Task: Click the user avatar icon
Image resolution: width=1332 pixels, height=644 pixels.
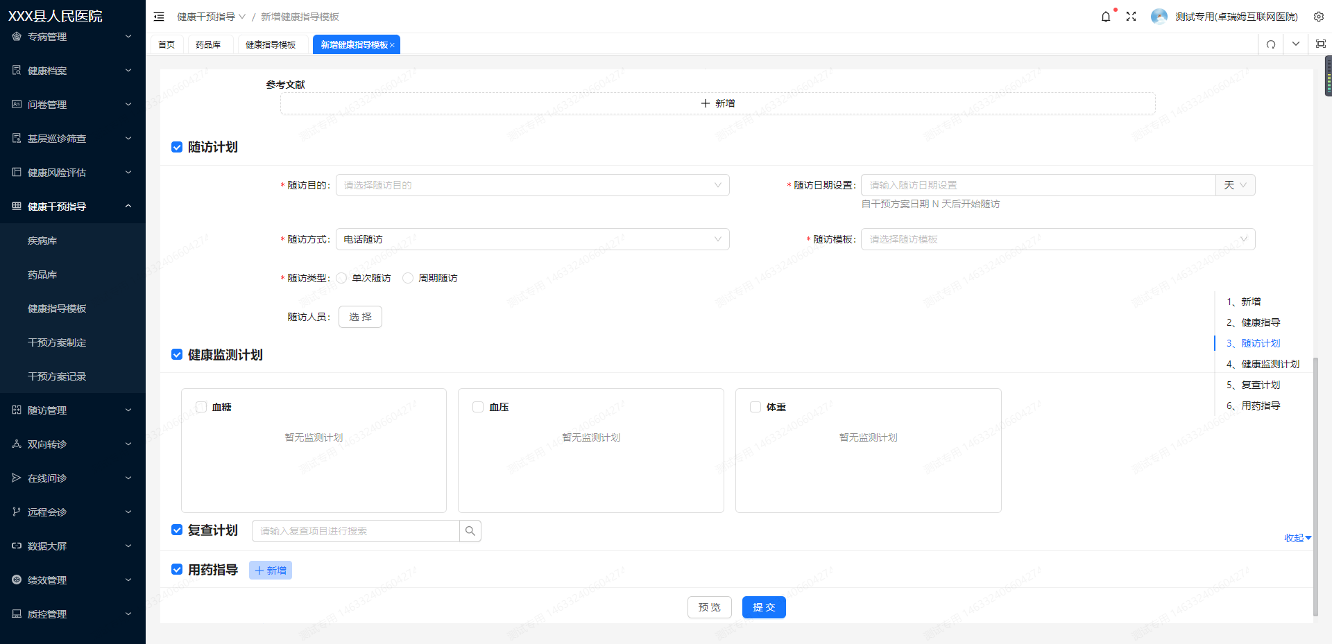Action: (x=1159, y=17)
